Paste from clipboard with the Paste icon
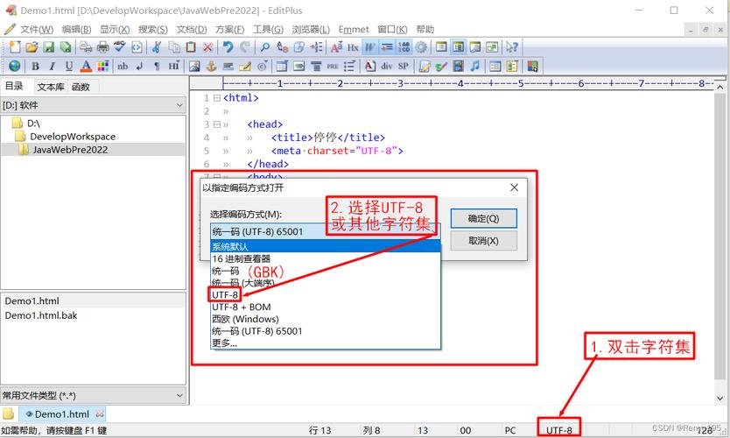This screenshot has height=438, width=730. [191, 46]
